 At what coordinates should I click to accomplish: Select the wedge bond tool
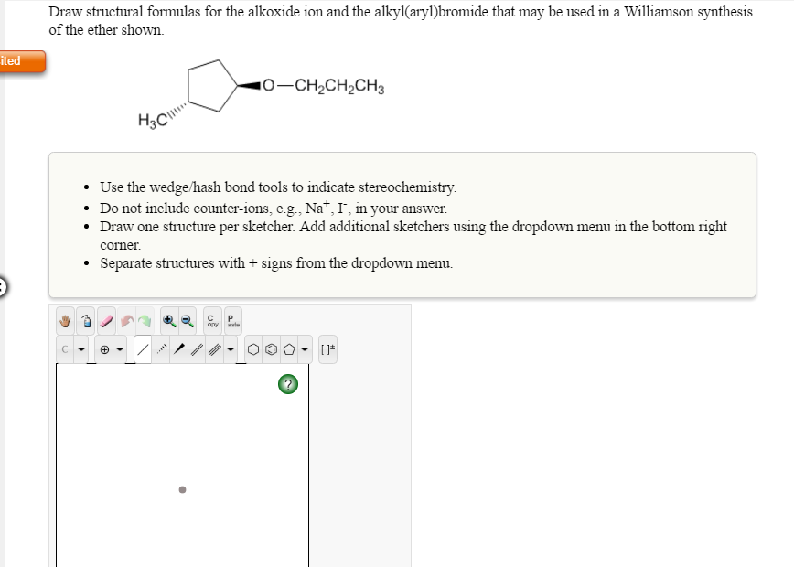(180, 350)
